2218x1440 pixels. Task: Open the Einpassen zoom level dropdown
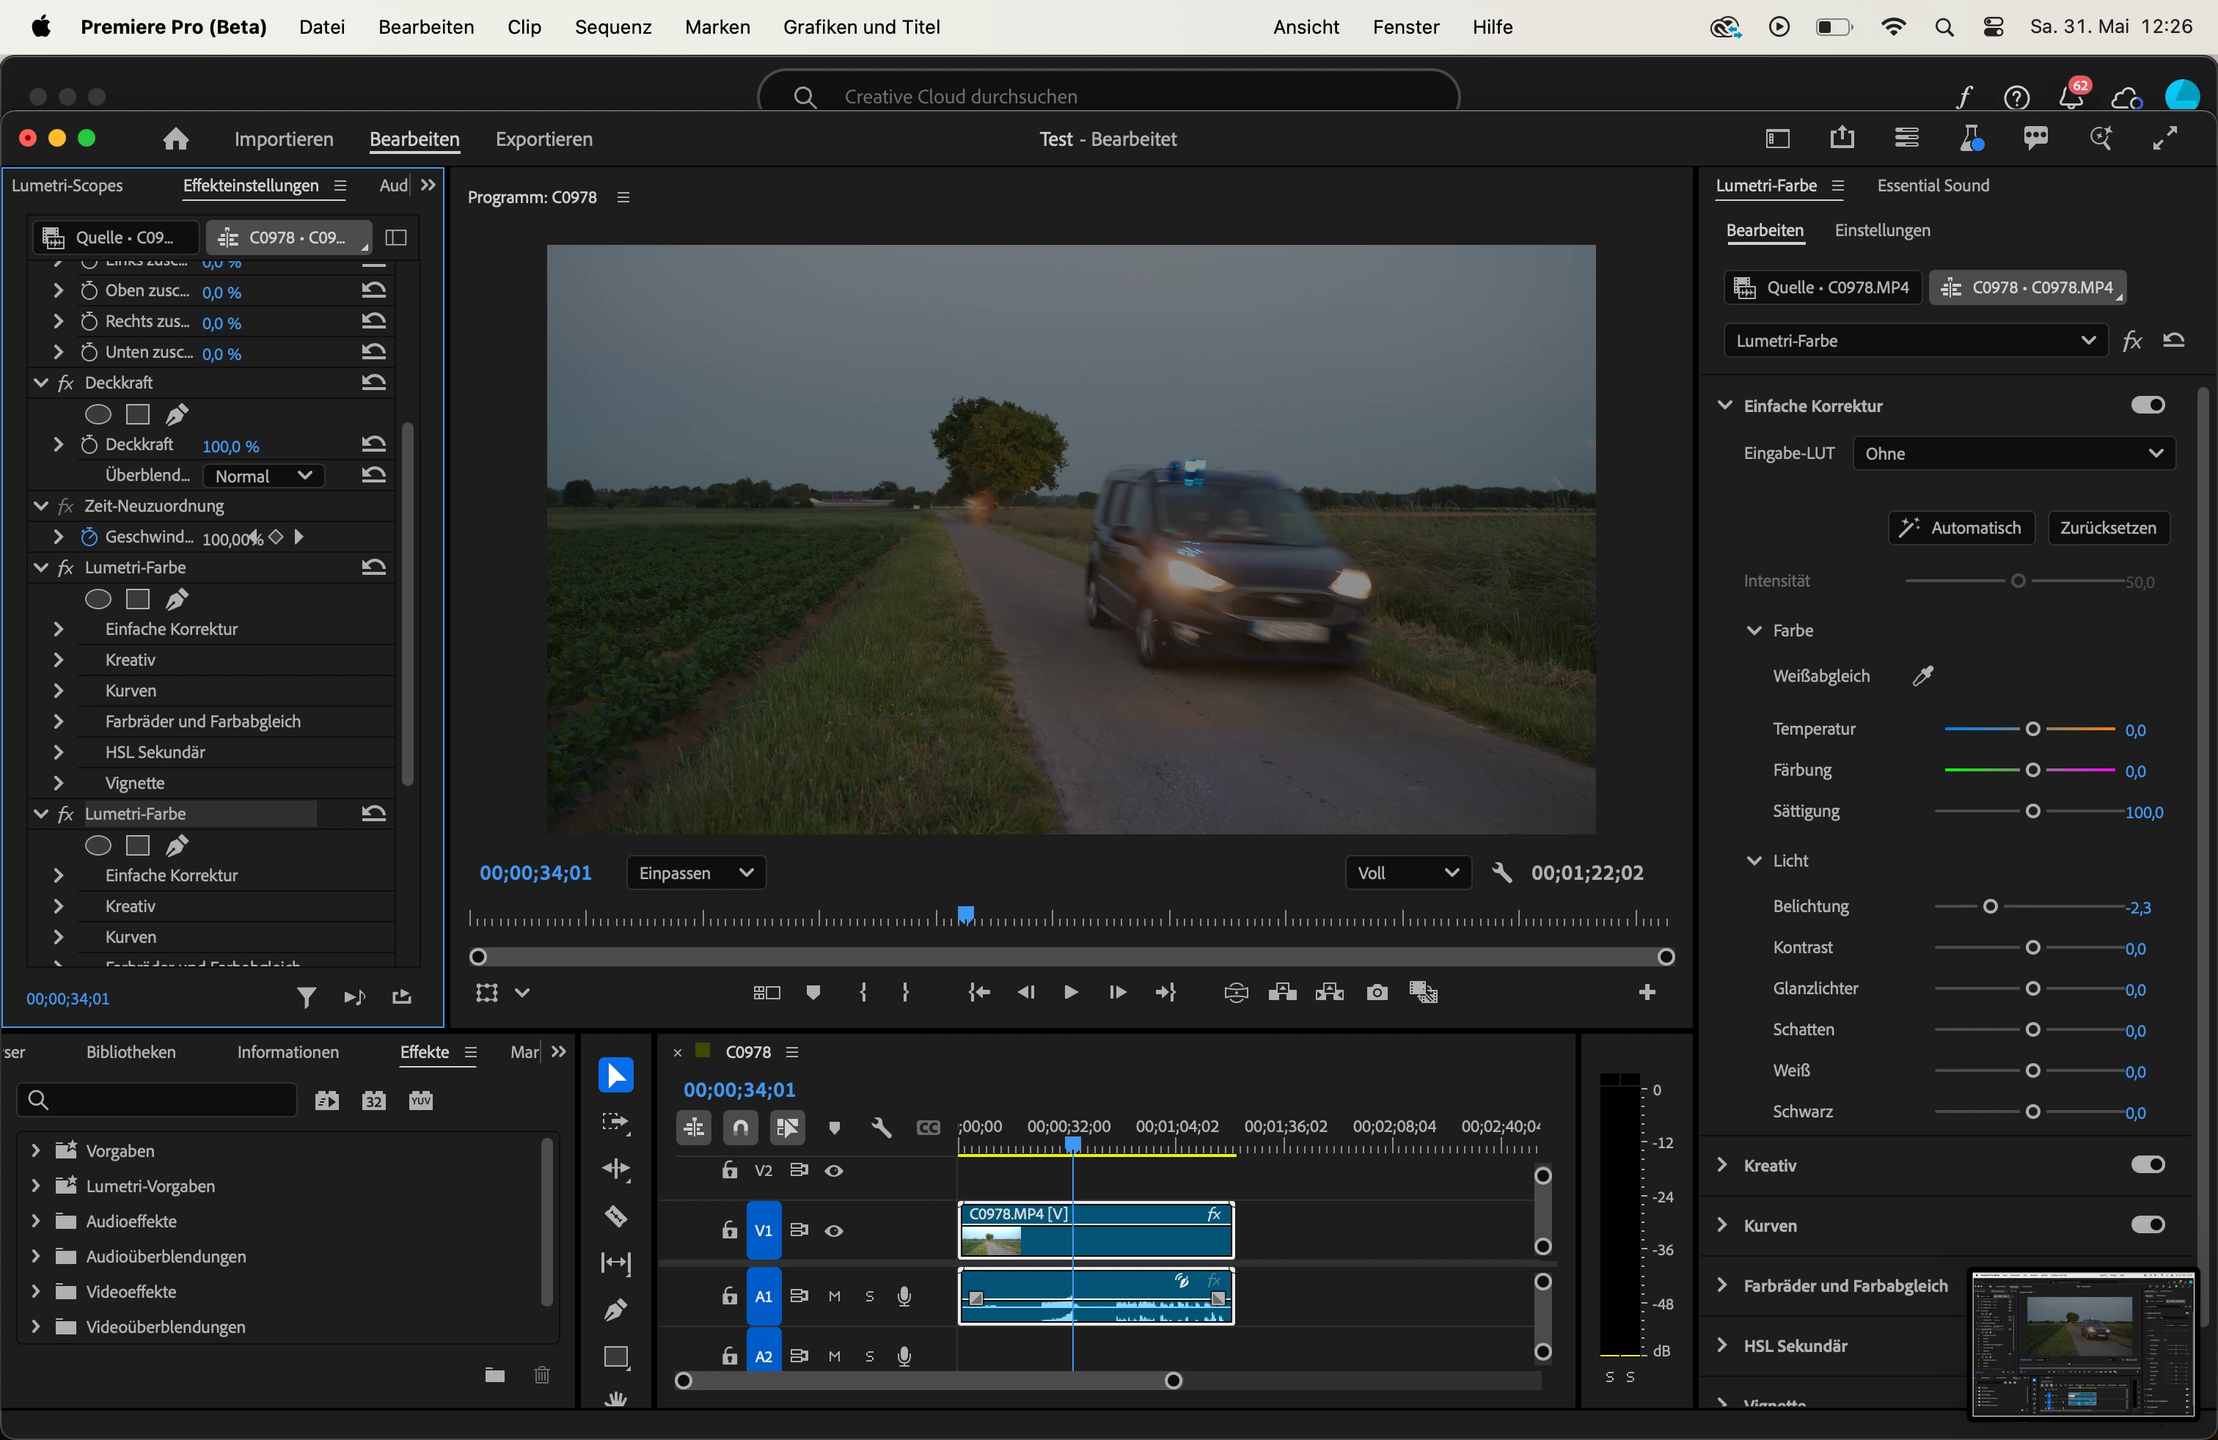(x=696, y=873)
